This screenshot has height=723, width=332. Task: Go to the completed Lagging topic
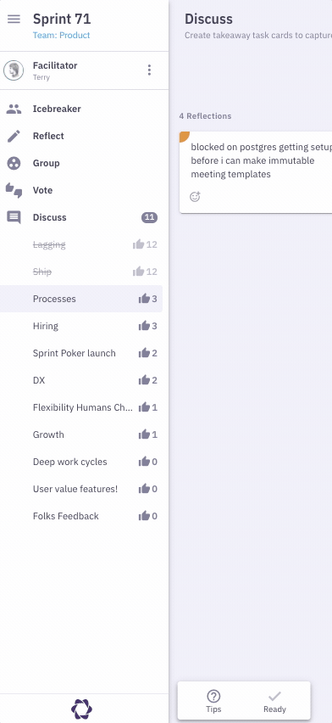(x=81, y=244)
